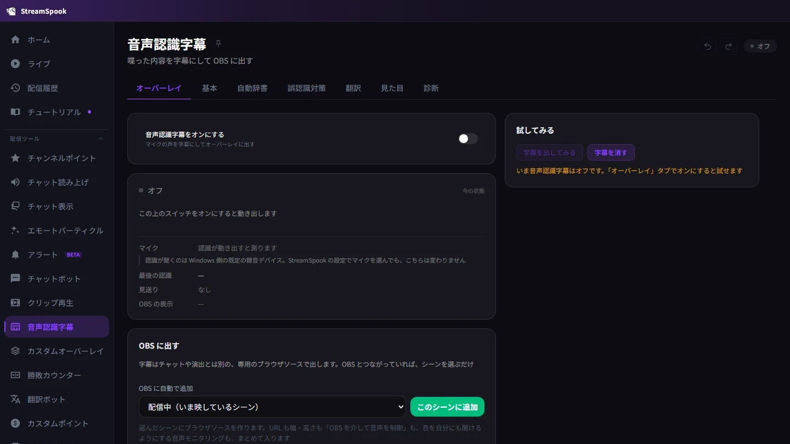Click the チャット読み上げ speaker icon
The width and height of the screenshot is (790, 444).
click(x=15, y=182)
